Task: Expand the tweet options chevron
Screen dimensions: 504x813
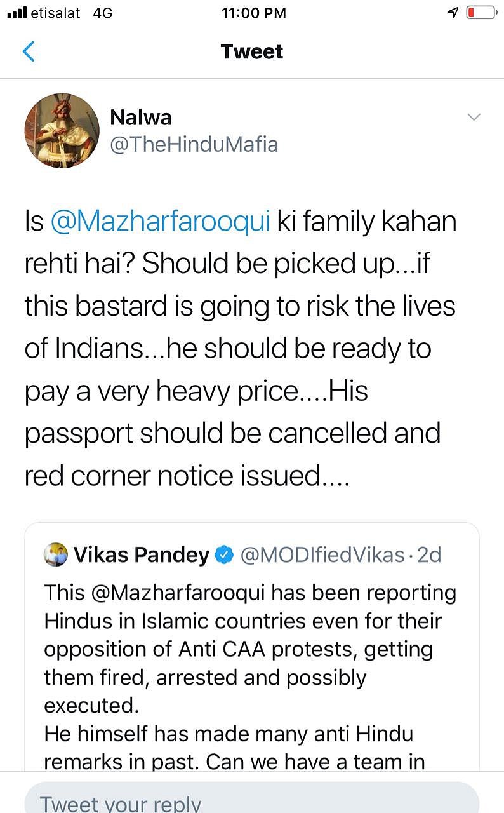Action: pos(474,118)
